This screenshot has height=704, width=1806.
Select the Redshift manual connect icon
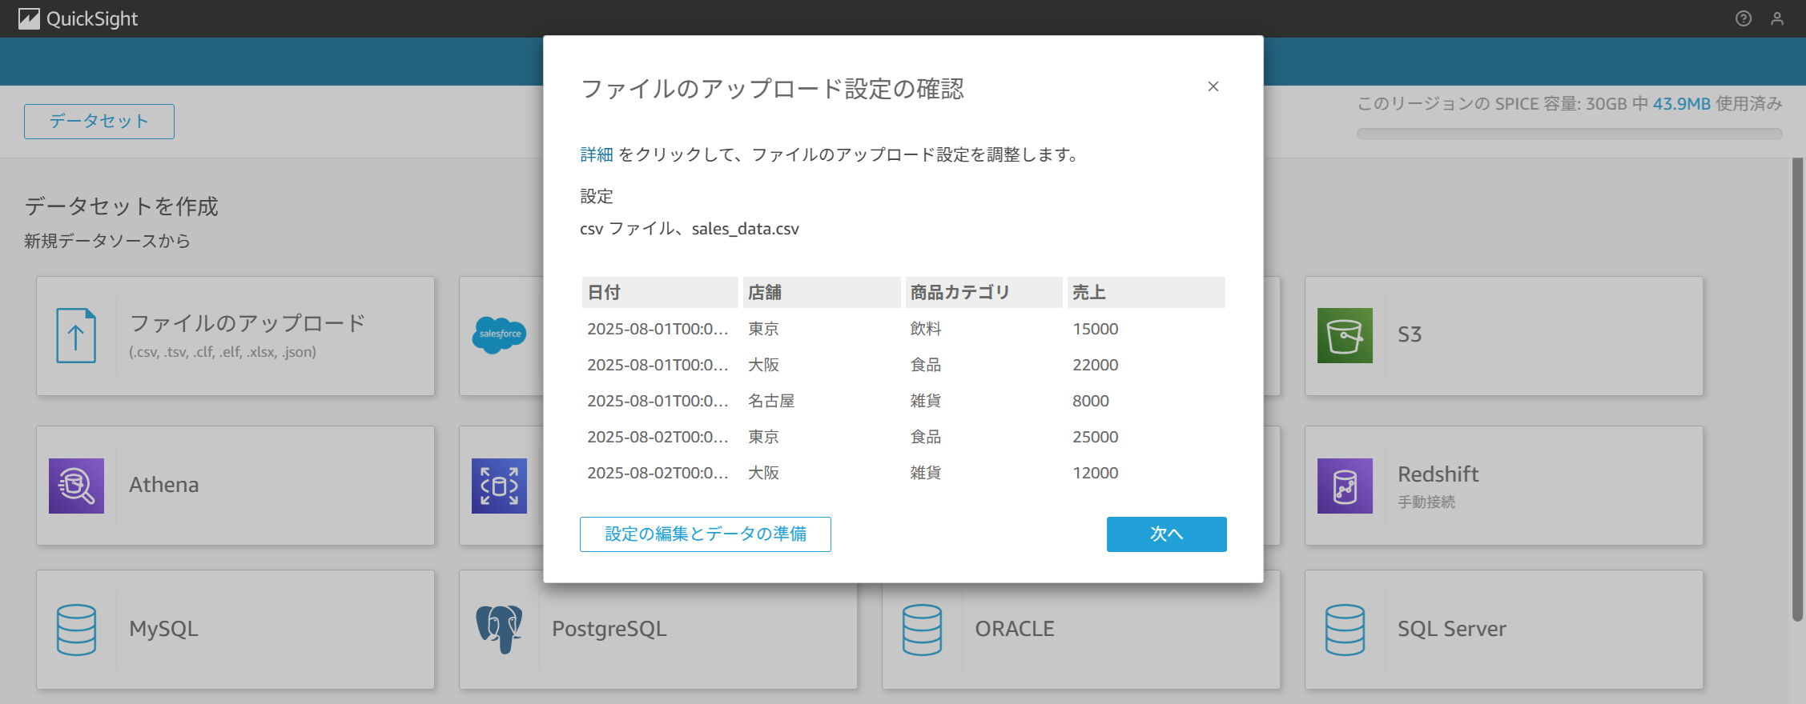click(1345, 486)
